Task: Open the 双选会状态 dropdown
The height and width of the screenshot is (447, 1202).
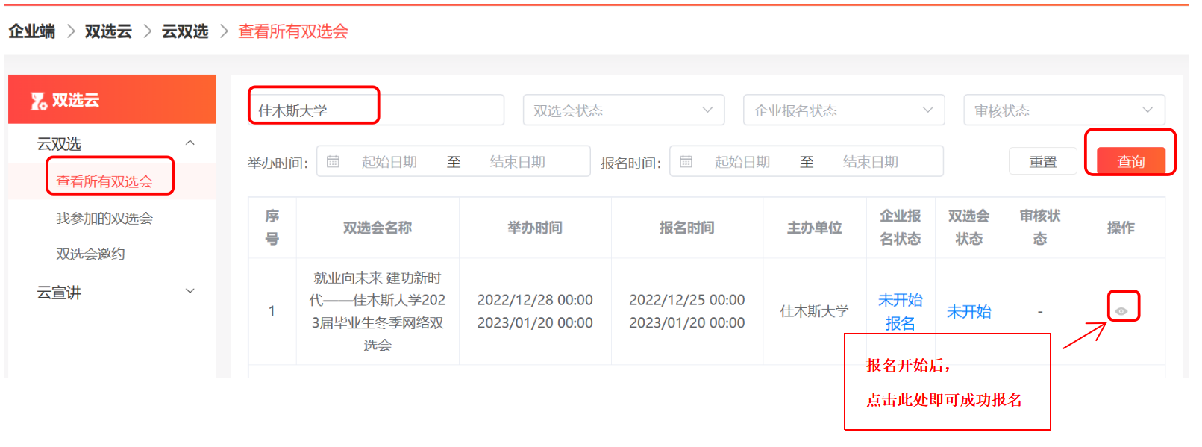Action: [x=624, y=110]
